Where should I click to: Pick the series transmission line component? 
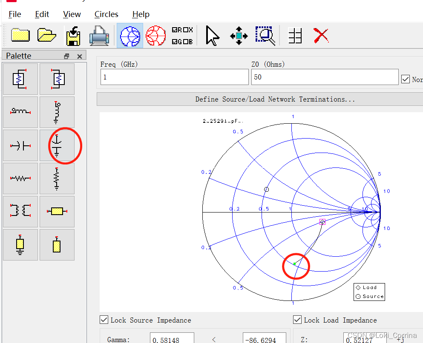[x=57, y=211]
